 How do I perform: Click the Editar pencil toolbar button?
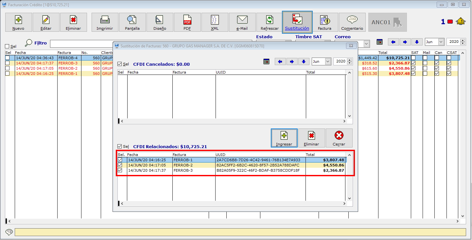(x=46, y=22)
